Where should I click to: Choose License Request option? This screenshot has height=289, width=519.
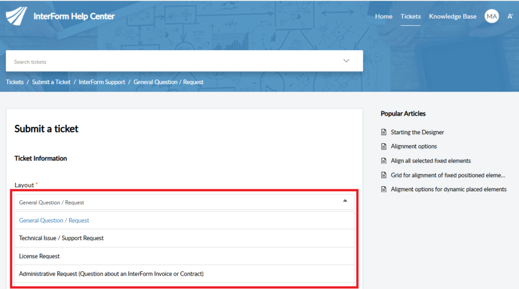[x=185, y=256]
